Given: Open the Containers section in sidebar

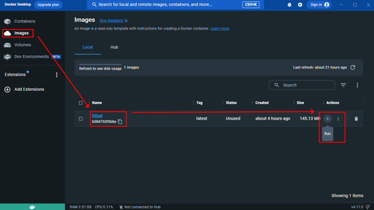Looking at the screenshot, I should [x=19, y=21].
